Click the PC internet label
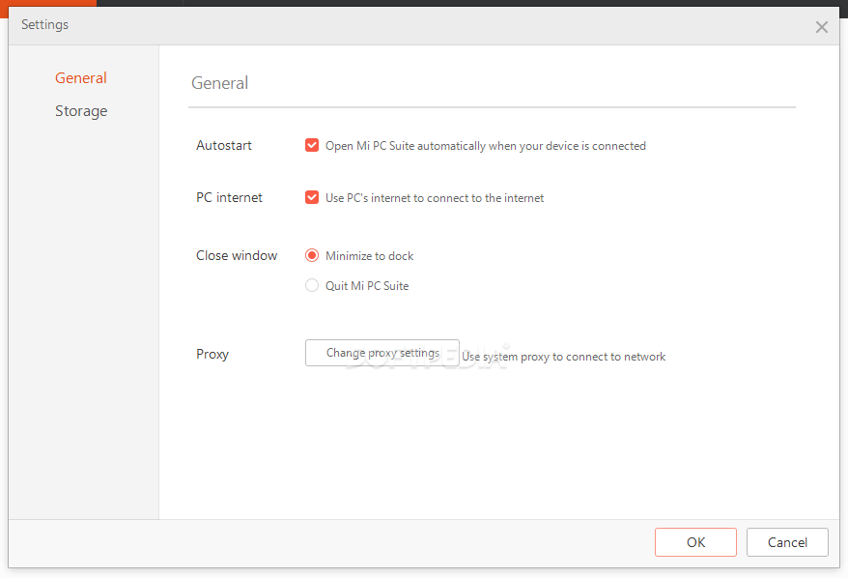 [x=229, y=197]
